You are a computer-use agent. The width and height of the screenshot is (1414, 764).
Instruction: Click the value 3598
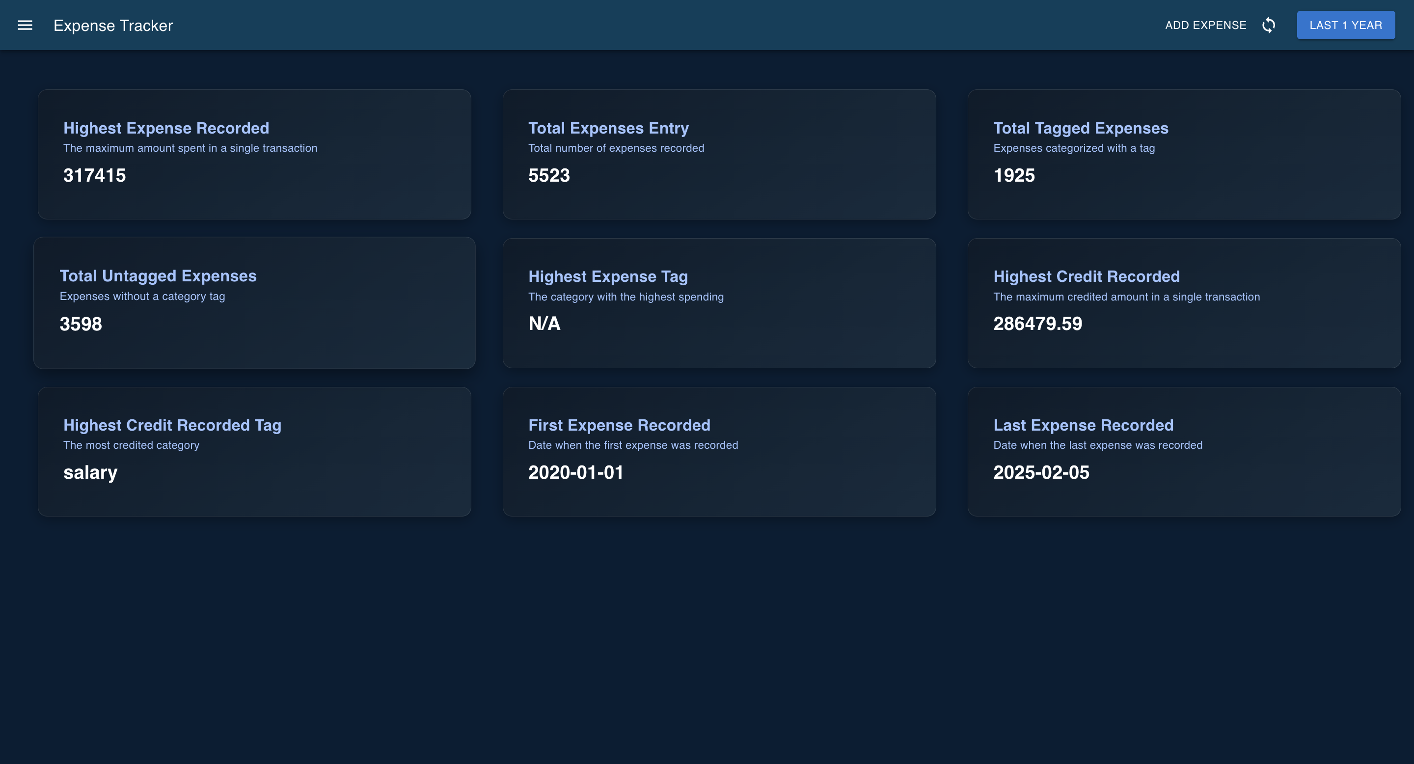(81, 324)
